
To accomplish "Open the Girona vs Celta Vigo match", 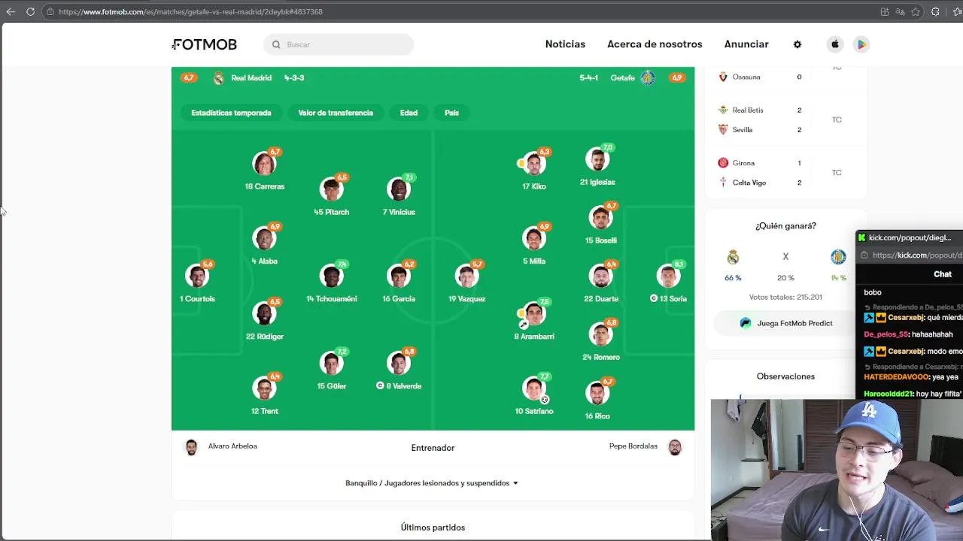I will click(785, 173).
